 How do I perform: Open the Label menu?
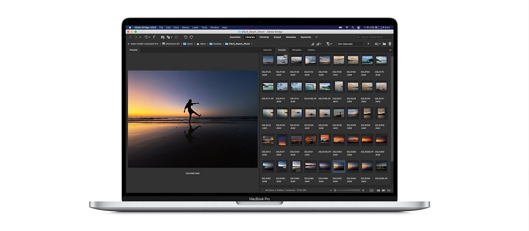tap(195, 27)
